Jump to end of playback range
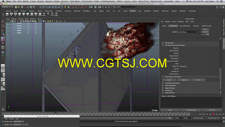The image size is (225, 127). [x=223, y=114]
